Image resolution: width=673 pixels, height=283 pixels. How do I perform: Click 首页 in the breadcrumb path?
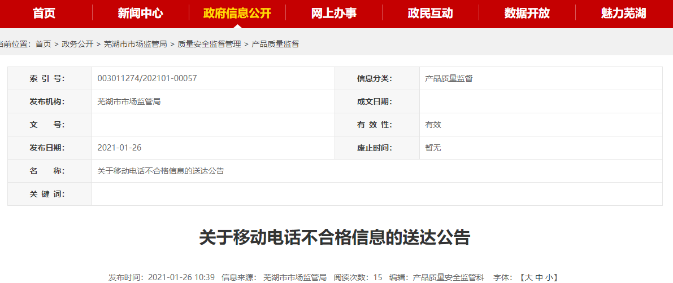click(x=44, y=43)
